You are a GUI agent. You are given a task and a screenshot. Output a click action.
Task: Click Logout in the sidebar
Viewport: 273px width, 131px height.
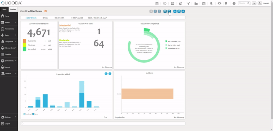[x=9, y=124]
